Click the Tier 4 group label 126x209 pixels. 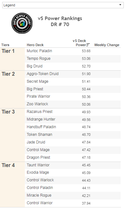8,165
